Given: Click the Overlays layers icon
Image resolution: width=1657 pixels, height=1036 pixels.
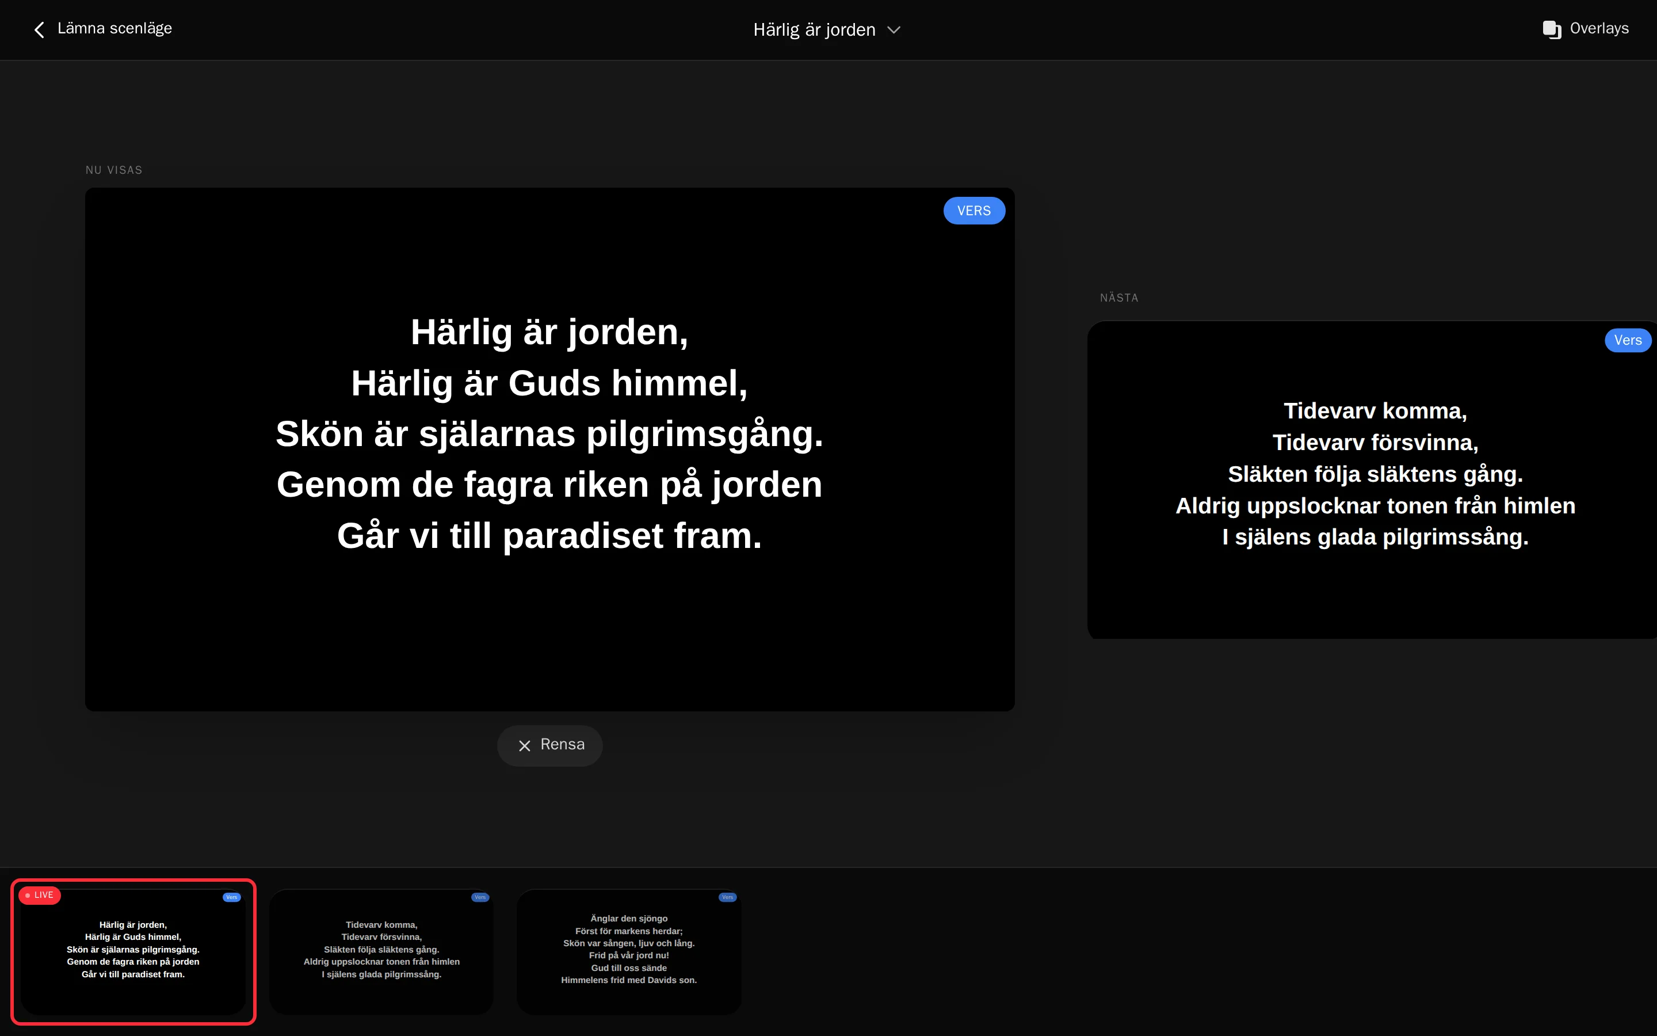Looking at the screenshot, I should (x=1551, y=29).
